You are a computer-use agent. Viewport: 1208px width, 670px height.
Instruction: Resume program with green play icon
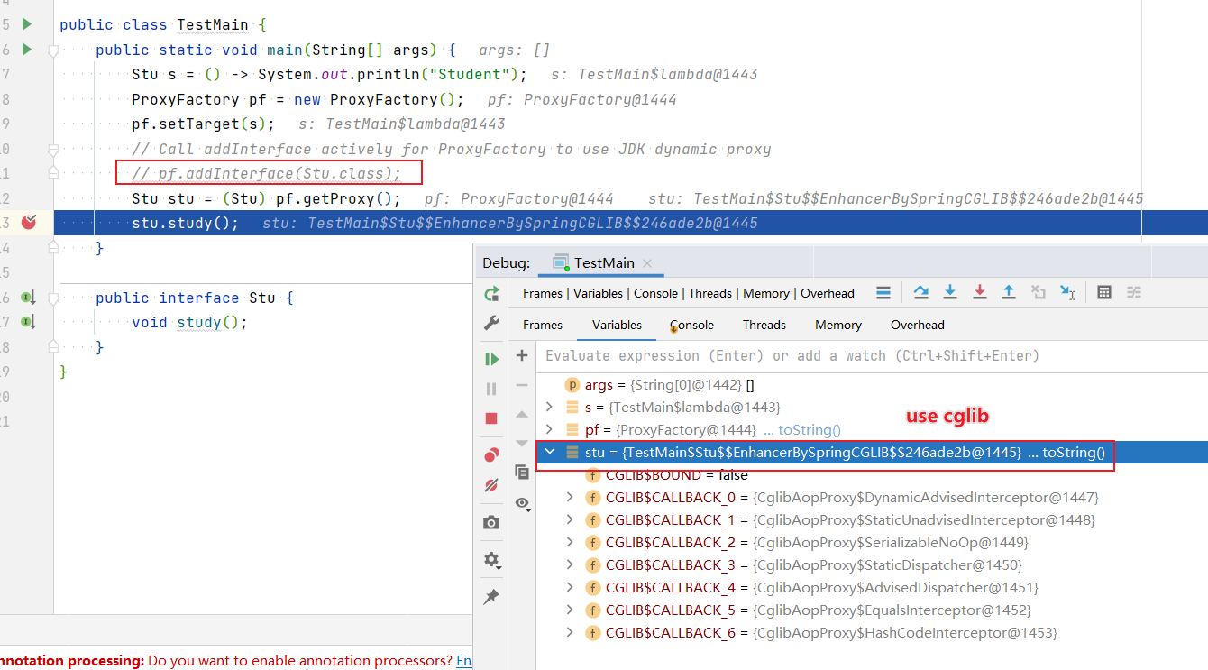click(491, 359)
